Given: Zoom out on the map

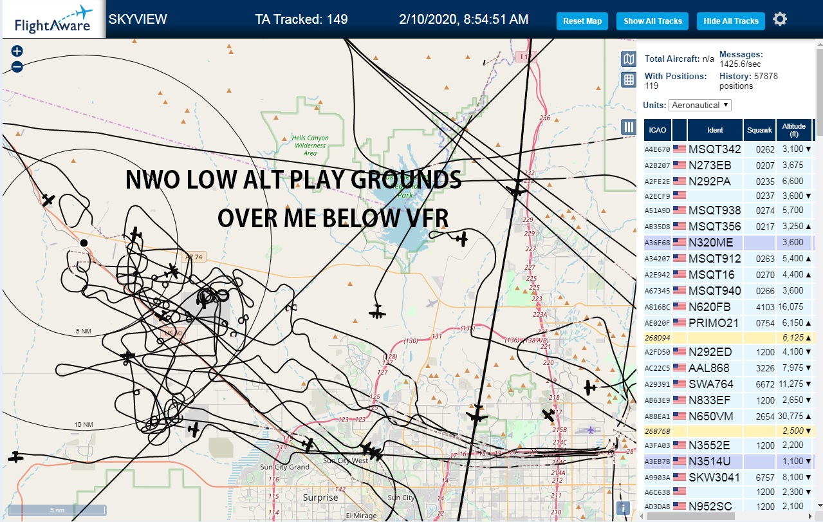Looking at the screenshot, I should coord(17,66).
